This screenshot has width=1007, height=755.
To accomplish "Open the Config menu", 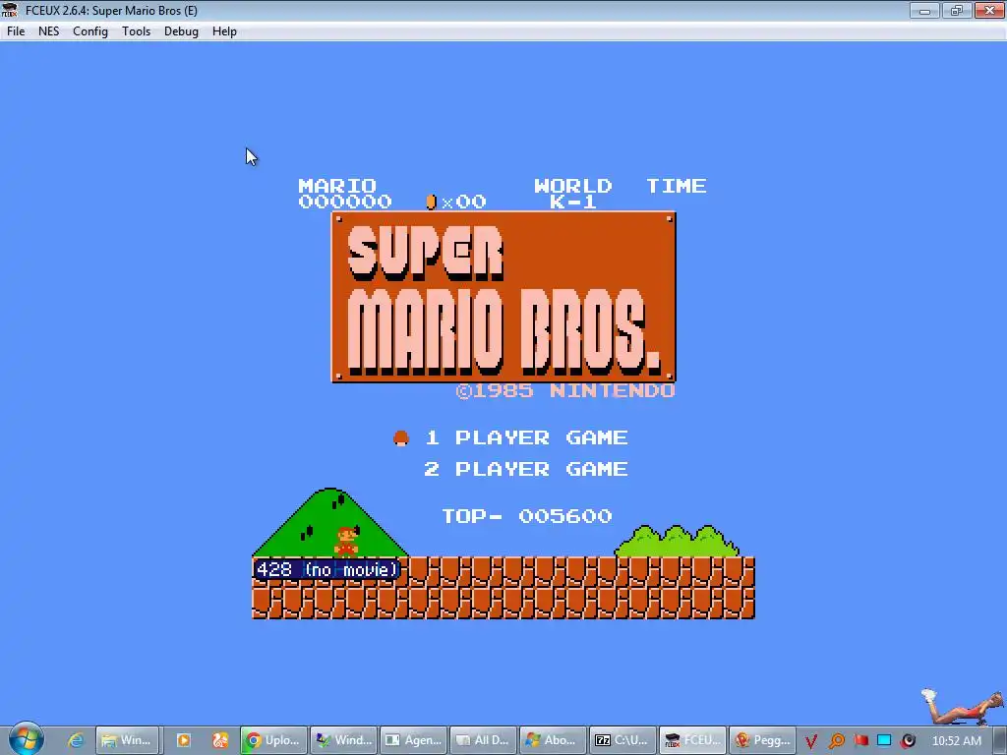I will coord(89,31).
